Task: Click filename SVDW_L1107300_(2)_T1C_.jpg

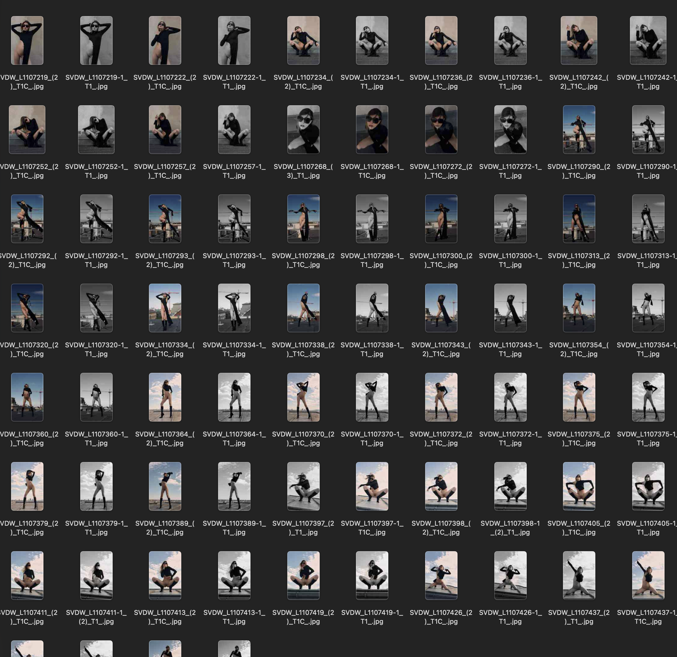Action: pyautogui.click(x=441, y=260)
